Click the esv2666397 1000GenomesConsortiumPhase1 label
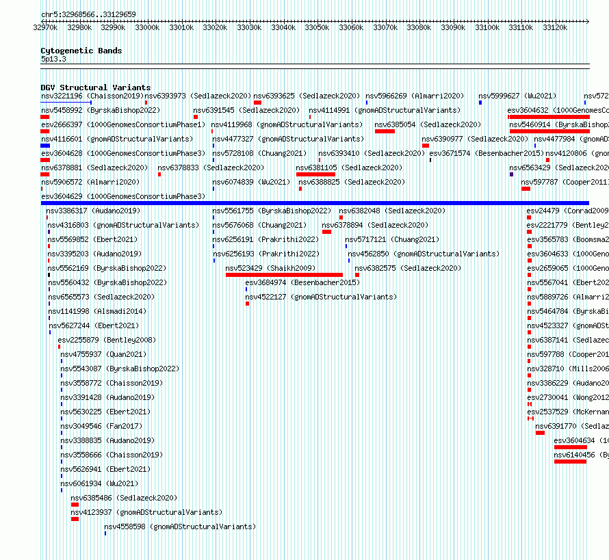The height and width of the screenshot is (560, 609). pyautogui.click(x=123, y=124)
